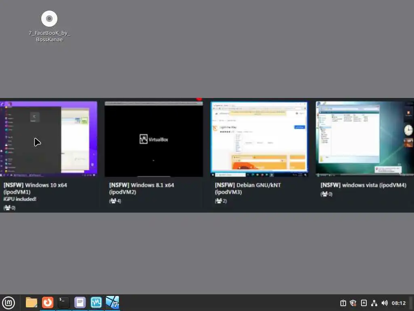414x311 pixels.
Task: Open the update manager shield icon
Action: click(353, 303)
